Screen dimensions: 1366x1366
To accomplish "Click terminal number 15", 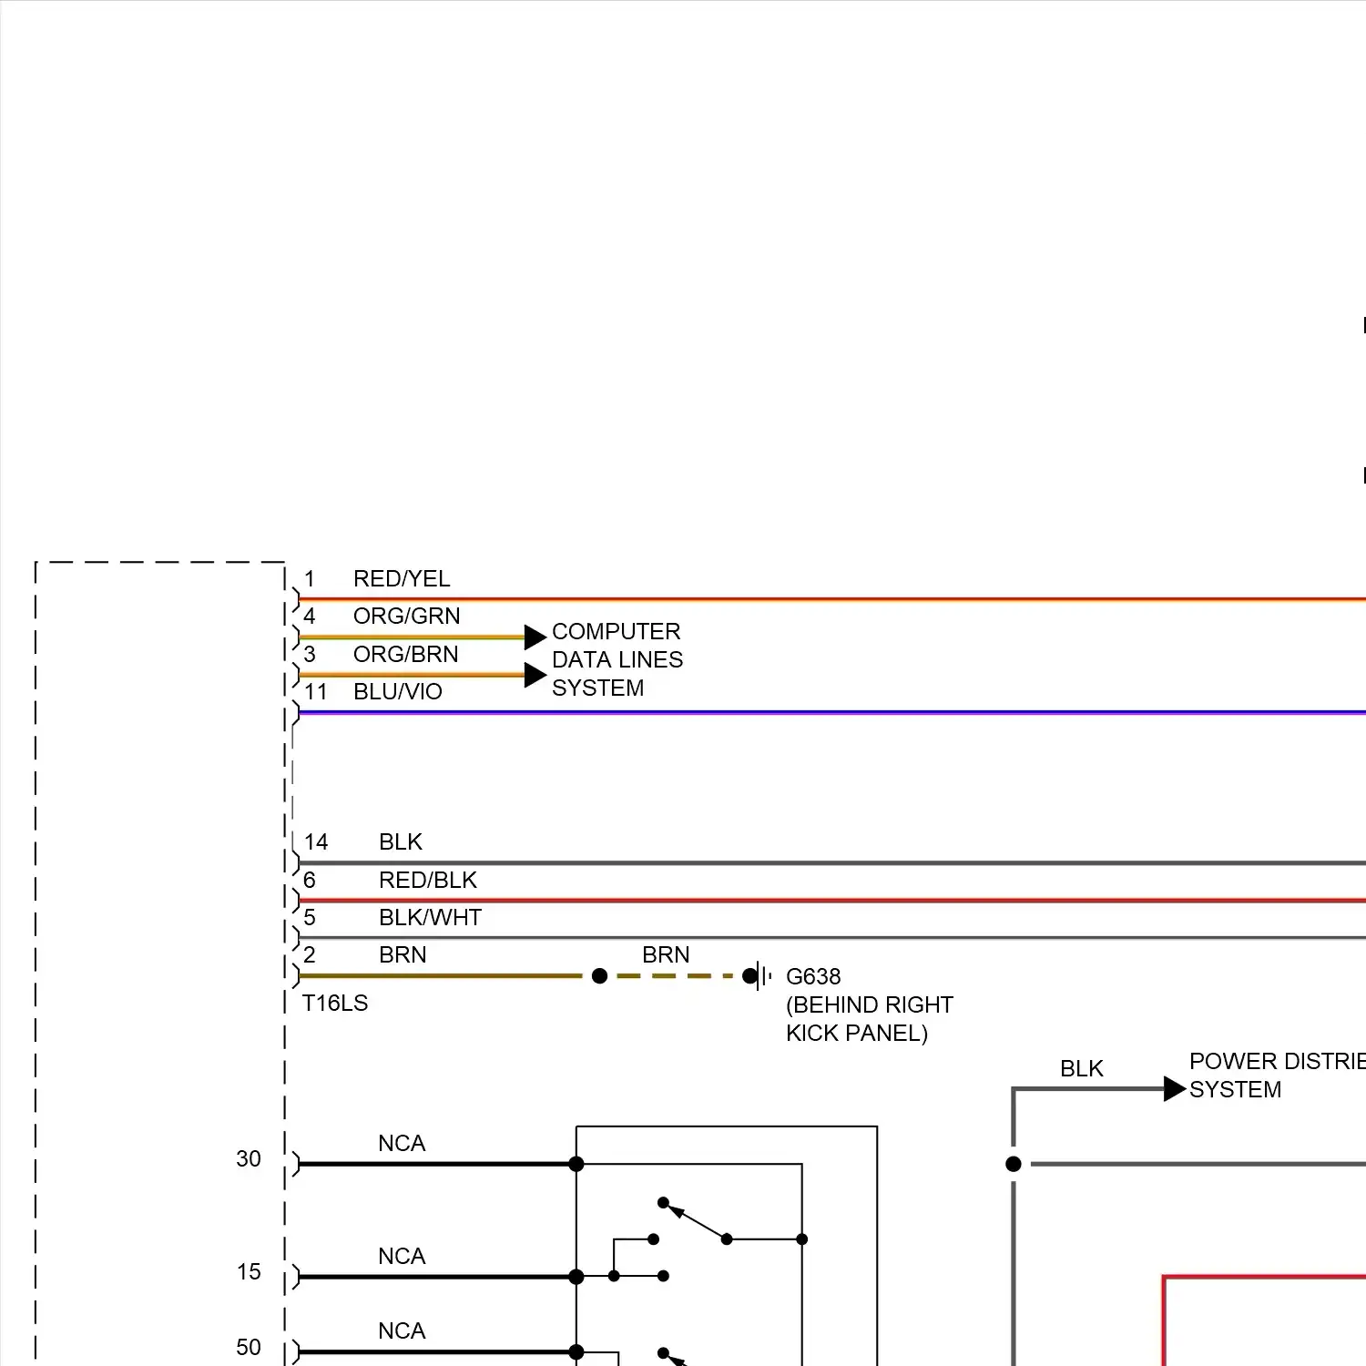I will [x=249, y=1272].
